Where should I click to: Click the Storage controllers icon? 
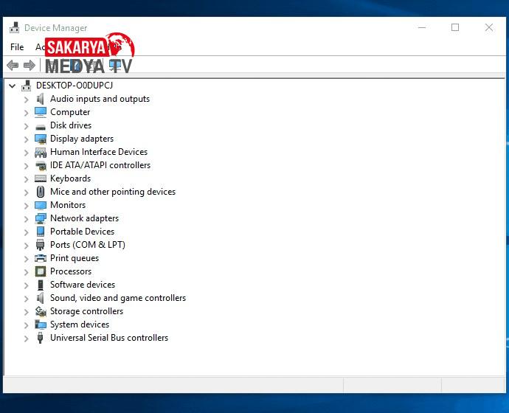(41, 311)
